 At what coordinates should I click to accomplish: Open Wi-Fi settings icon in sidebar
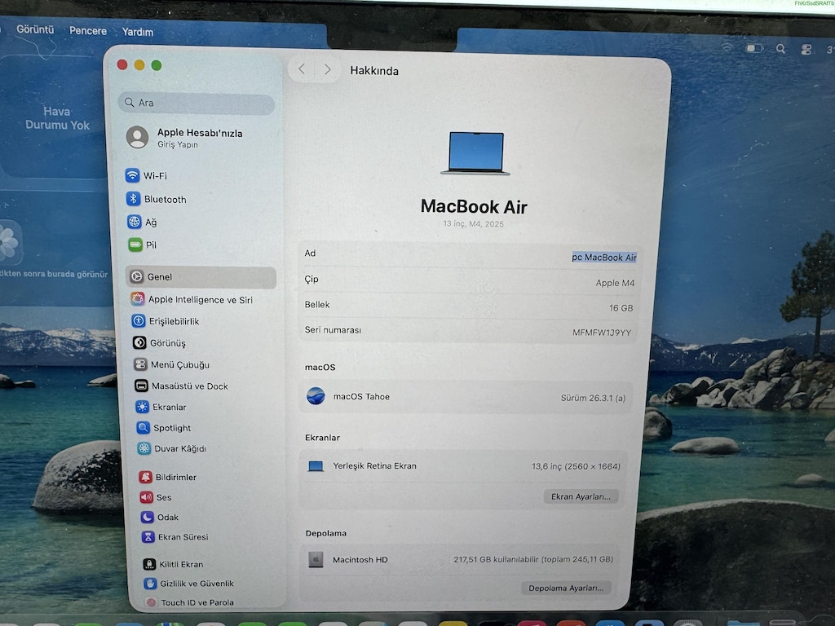coord(132,175)
